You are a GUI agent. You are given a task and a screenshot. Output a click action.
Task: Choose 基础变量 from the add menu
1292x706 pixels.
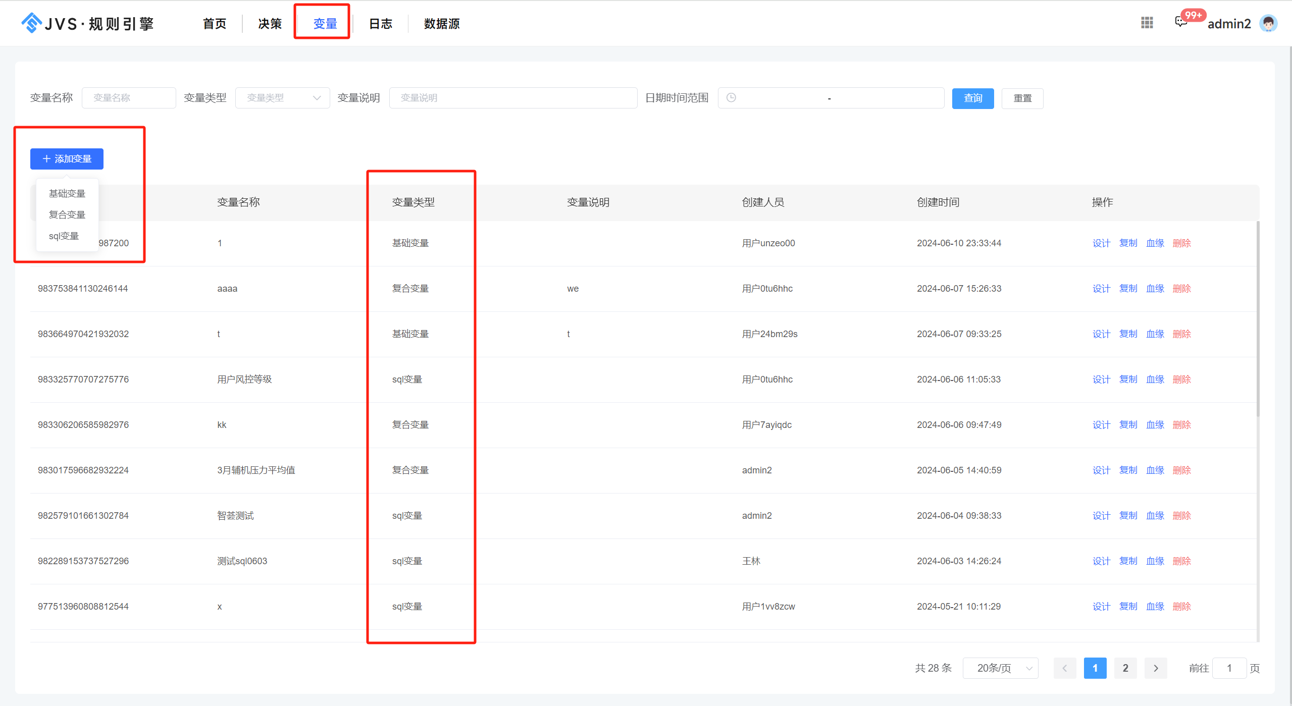(67, 193)
